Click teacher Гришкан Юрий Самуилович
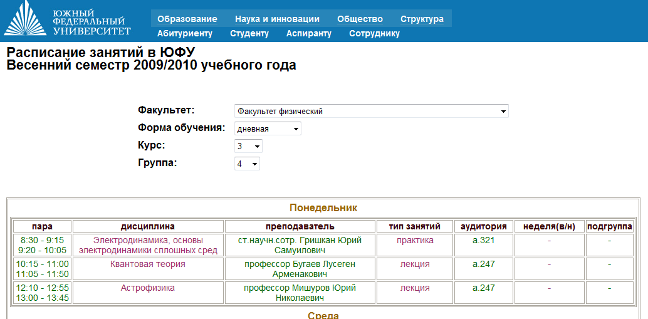 coord(300,245)
